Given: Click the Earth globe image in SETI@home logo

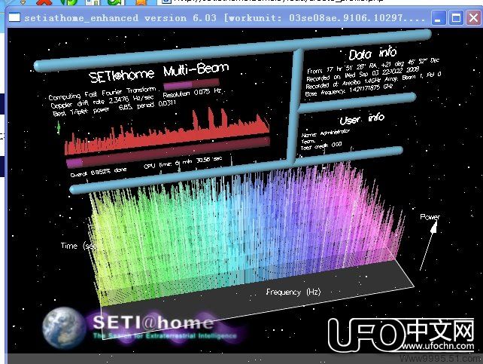Looking at the screenshot, I should (63, 327).
